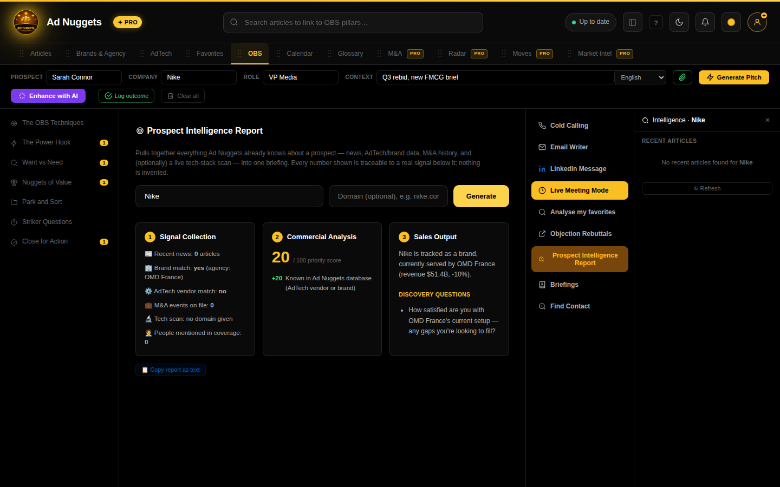Screen dimensions: 780x487
Task: Click the Clear all button
Action: pos(183,96)
